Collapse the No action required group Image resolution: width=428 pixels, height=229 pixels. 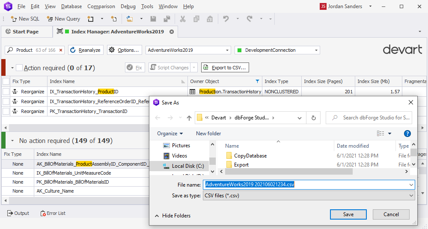click(12, 141)
